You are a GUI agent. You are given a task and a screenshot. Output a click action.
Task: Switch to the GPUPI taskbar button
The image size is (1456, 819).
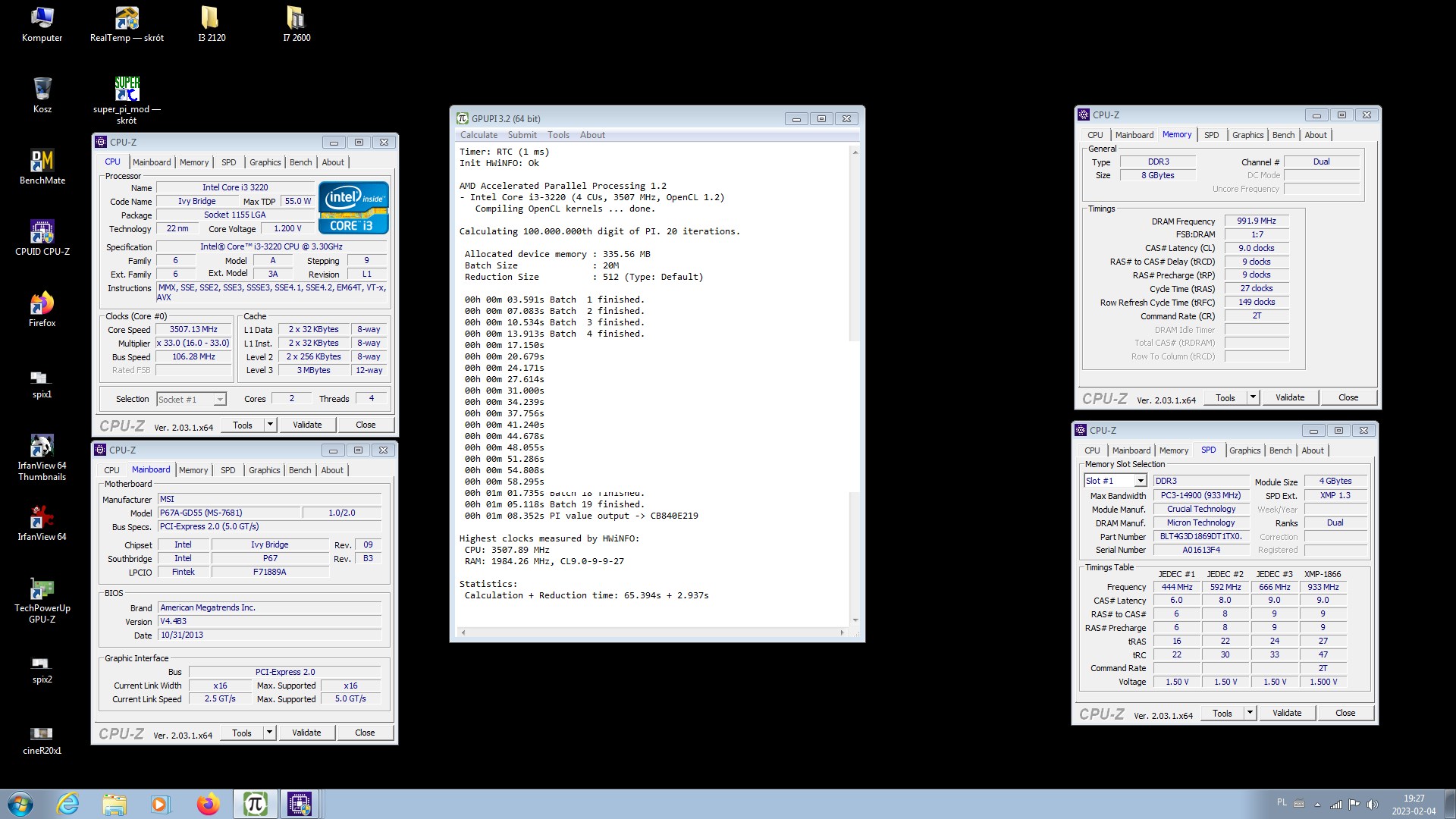(255, 804)
